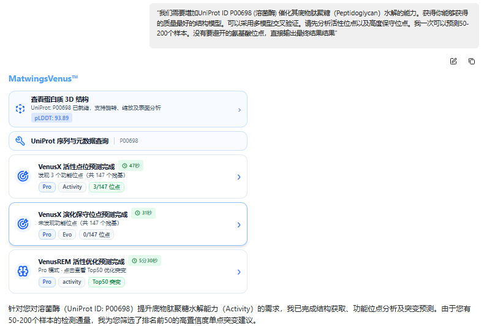Expand the VenusX 演化保守位点预测完成 chevron
The width and height of the screenshot is (495, 326).
pos(239,225)
